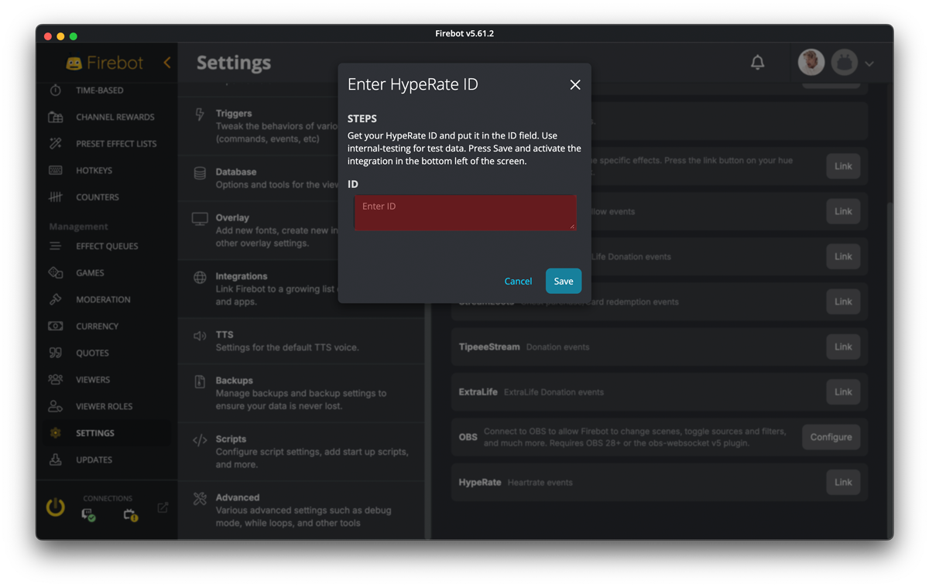The width and height of the screenshot is (929, 587).
Task: Click Link for the hue effects row
Action: coord(843,166)
